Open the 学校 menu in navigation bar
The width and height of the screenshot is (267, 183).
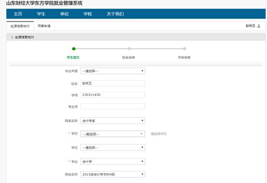coord(88,14)
